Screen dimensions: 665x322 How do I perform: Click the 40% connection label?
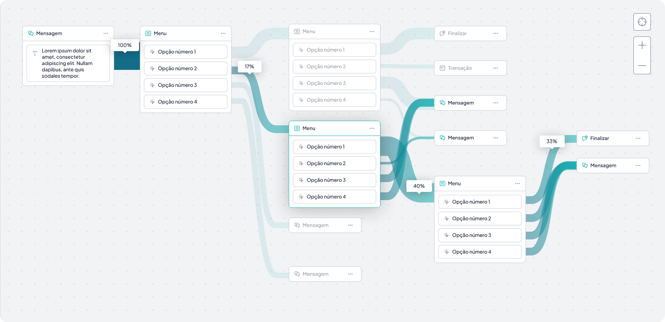point(419,186)
